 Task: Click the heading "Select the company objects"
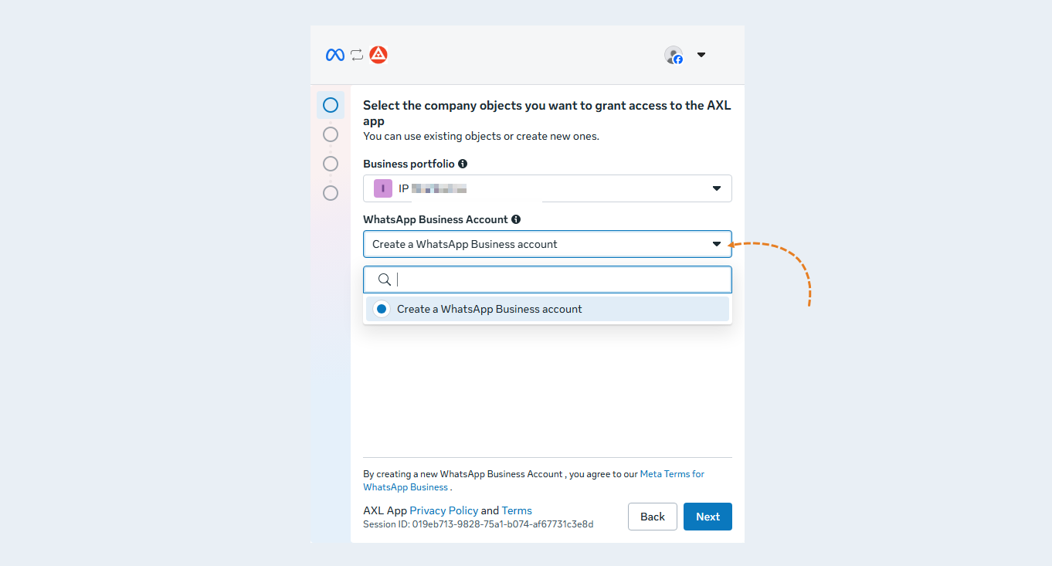[x=548, y=113]
